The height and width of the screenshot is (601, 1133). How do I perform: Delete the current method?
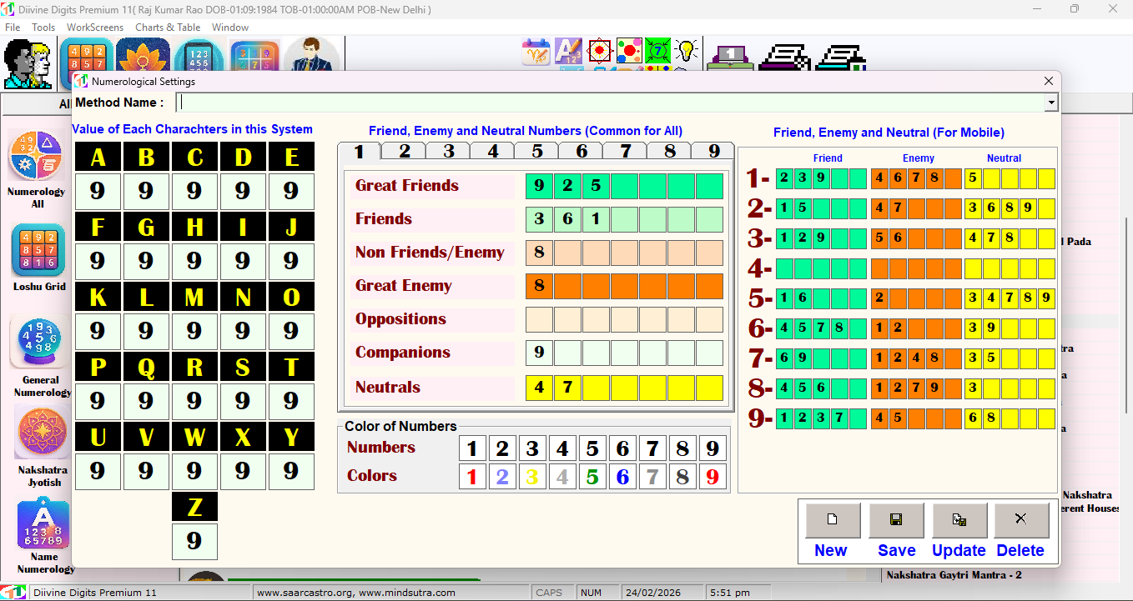click(x=1021, y=520)
